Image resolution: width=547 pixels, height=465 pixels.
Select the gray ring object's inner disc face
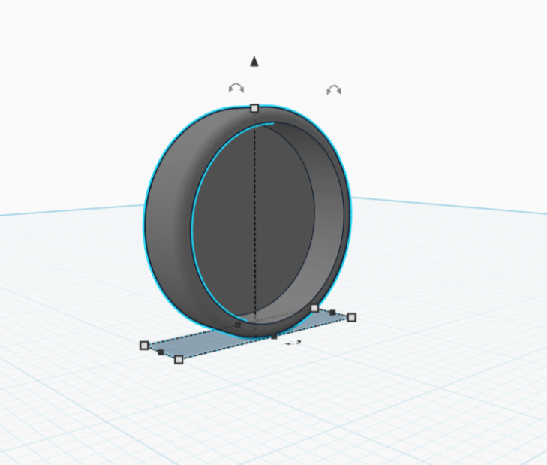(253, 220)
